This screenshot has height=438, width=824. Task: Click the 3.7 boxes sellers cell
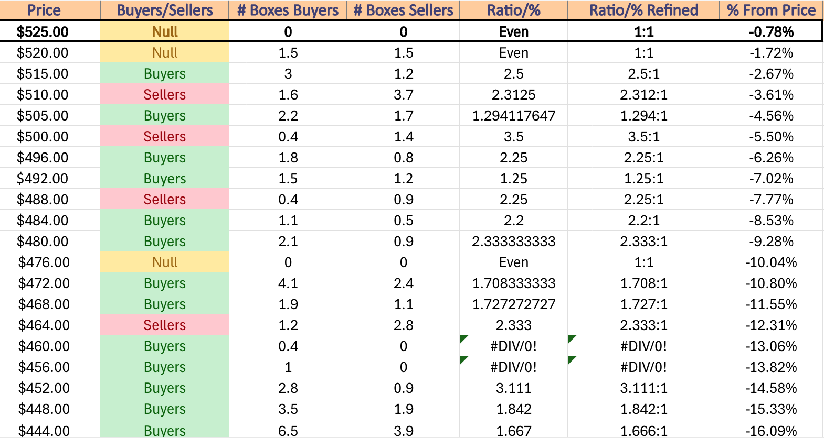tap(403, 94)
